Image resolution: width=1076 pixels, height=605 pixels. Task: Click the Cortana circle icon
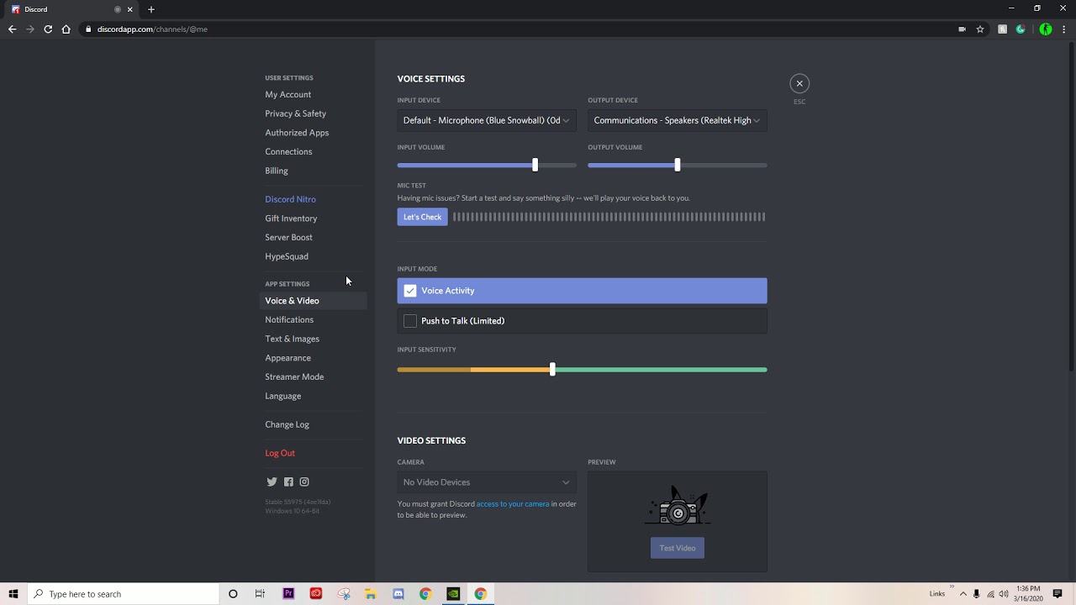pyautogui.click(x=233, y=593)
